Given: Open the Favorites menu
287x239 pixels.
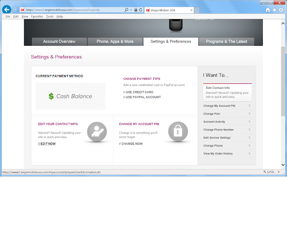Looking at the screenshot, I should point(37,17).
